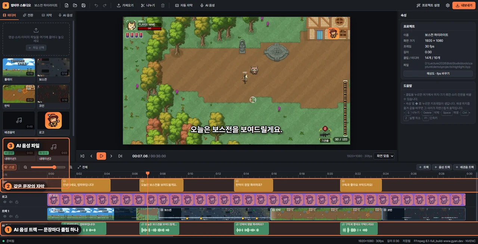Open the AI 음성 tab in the left panel
Viewport: 478px width, 244px height.
click(x=65, y=15)
